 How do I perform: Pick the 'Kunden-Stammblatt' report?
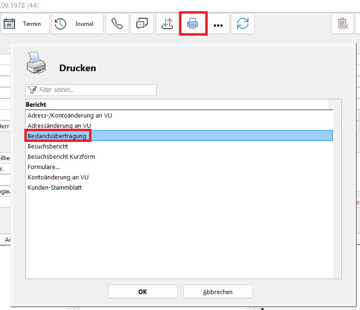click(55, 187)
